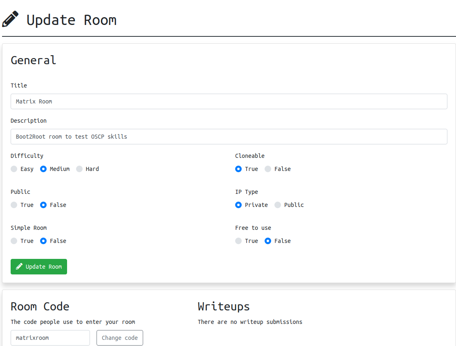Select False under Public
The height and width of the screenshot is (346, 456).
coord(43,205)
